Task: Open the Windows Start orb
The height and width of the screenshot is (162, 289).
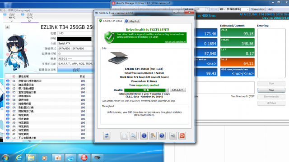Action: click(x=5, y=158)
